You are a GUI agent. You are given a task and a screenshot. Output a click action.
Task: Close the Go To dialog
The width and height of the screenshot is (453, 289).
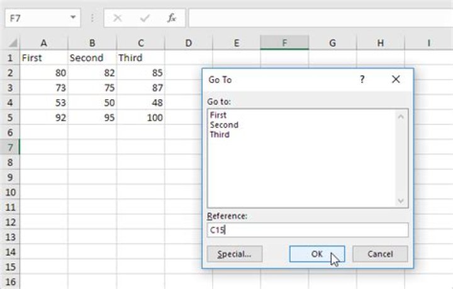tap(396, 80)
